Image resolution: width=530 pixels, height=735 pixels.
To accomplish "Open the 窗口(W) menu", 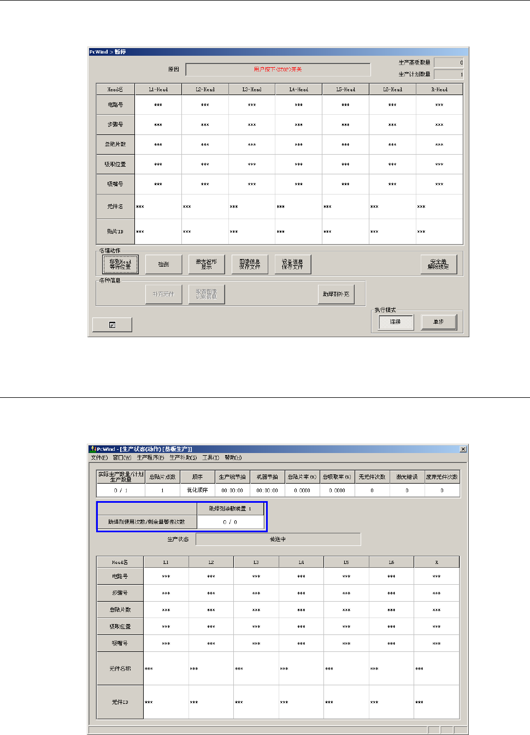I will [122, 458].
